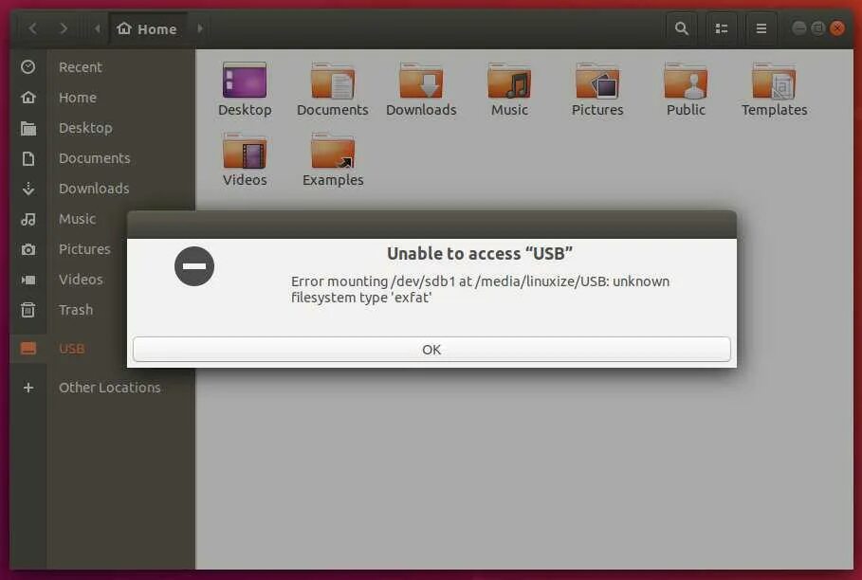Open the Documents folder icon

pos(333,81)
